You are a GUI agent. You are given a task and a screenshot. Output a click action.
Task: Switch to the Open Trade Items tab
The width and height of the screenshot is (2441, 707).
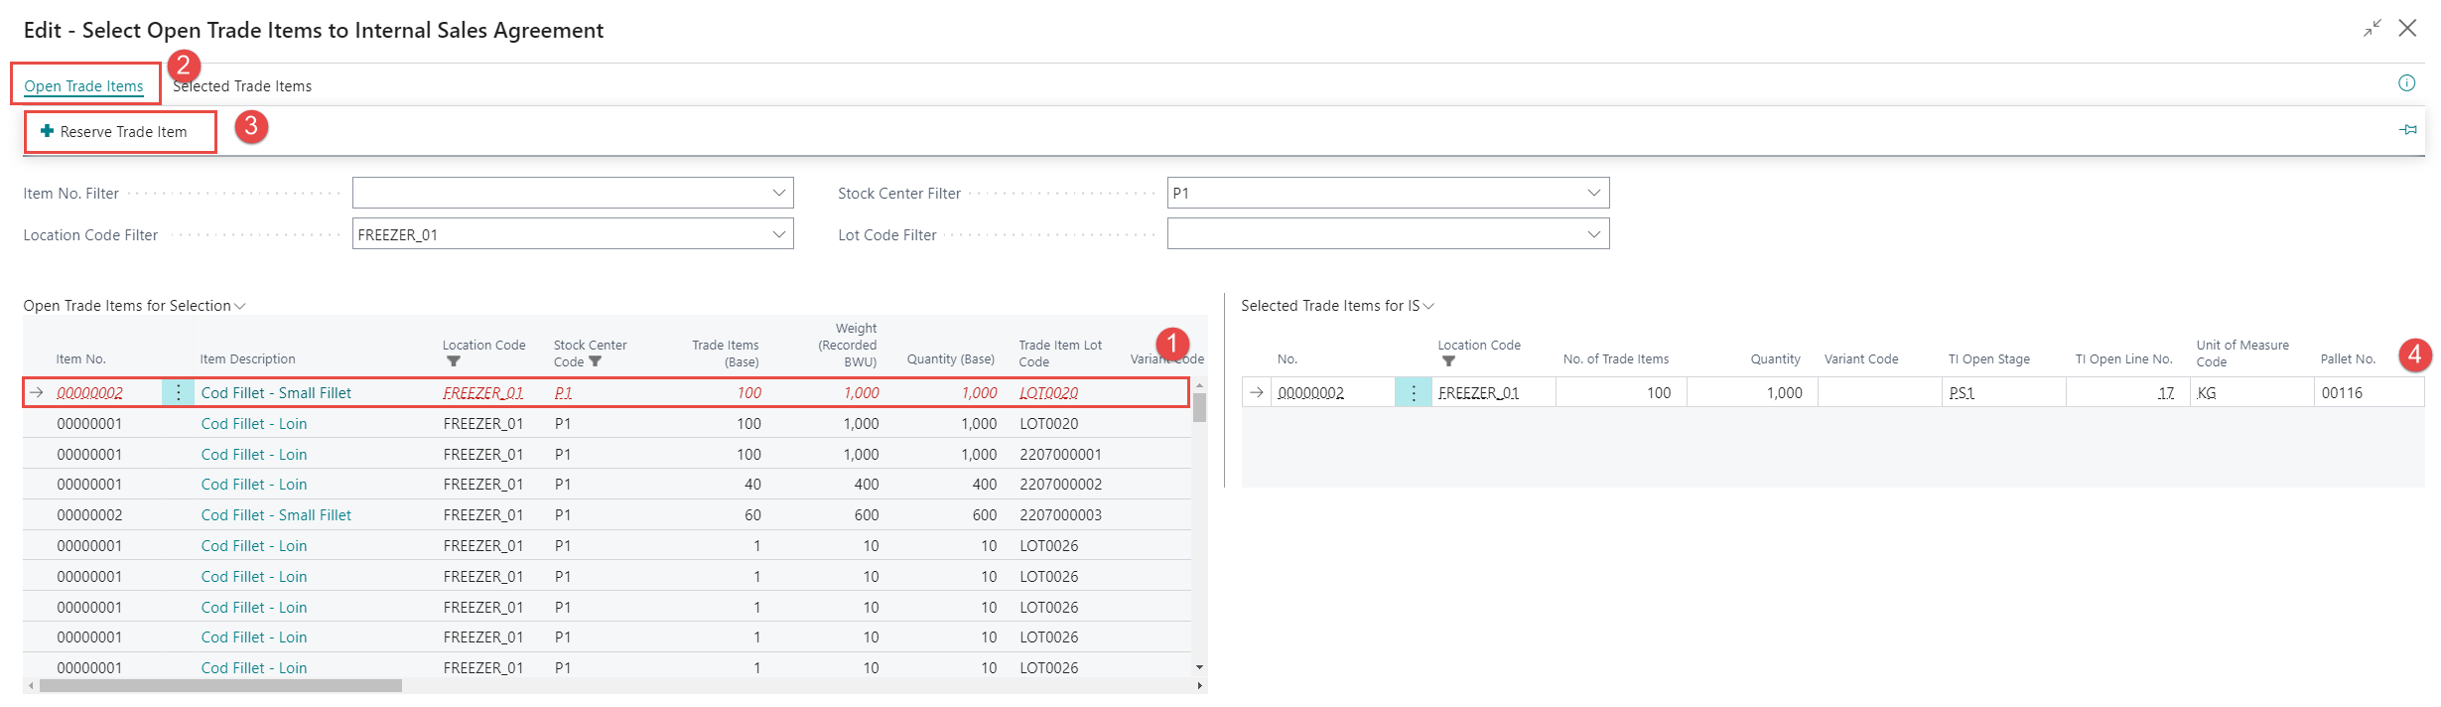[x=83, y=86]
